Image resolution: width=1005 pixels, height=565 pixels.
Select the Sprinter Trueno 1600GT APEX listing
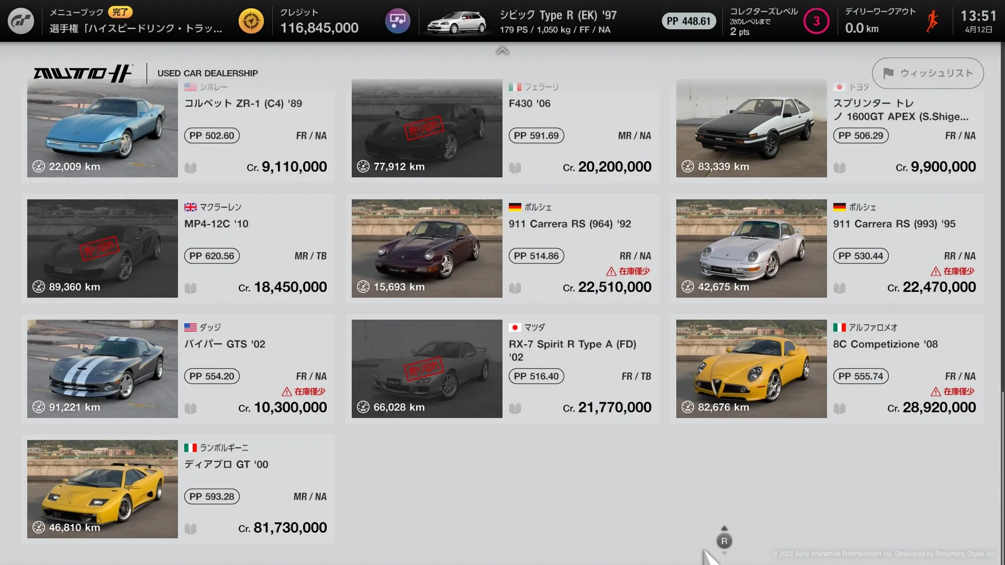(827, 128)
